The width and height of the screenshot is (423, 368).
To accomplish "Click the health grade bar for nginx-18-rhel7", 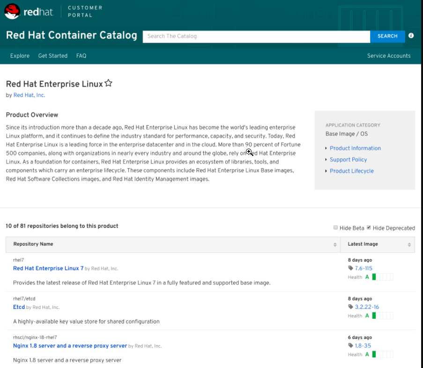I will click(383, 354).
